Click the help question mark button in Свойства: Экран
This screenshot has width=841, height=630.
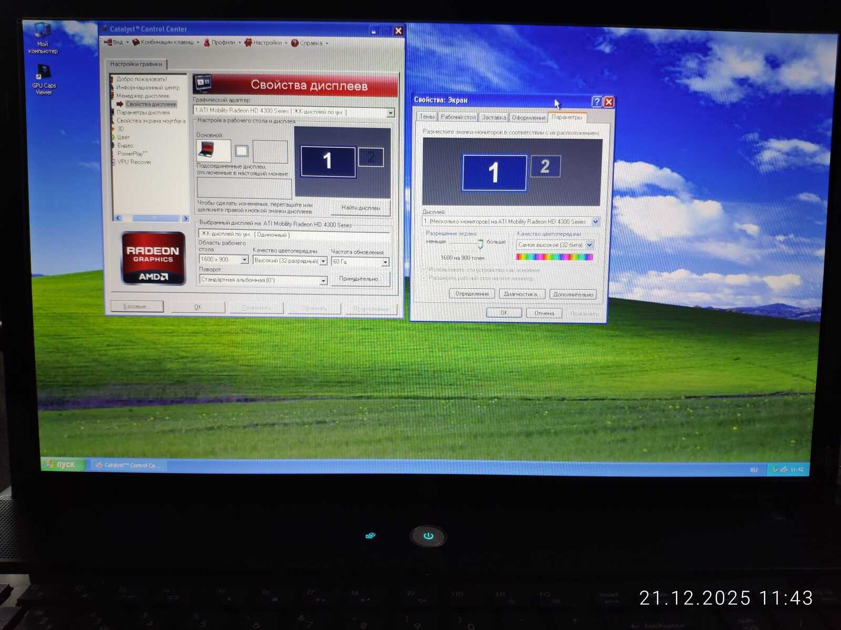tap(597, 102)
